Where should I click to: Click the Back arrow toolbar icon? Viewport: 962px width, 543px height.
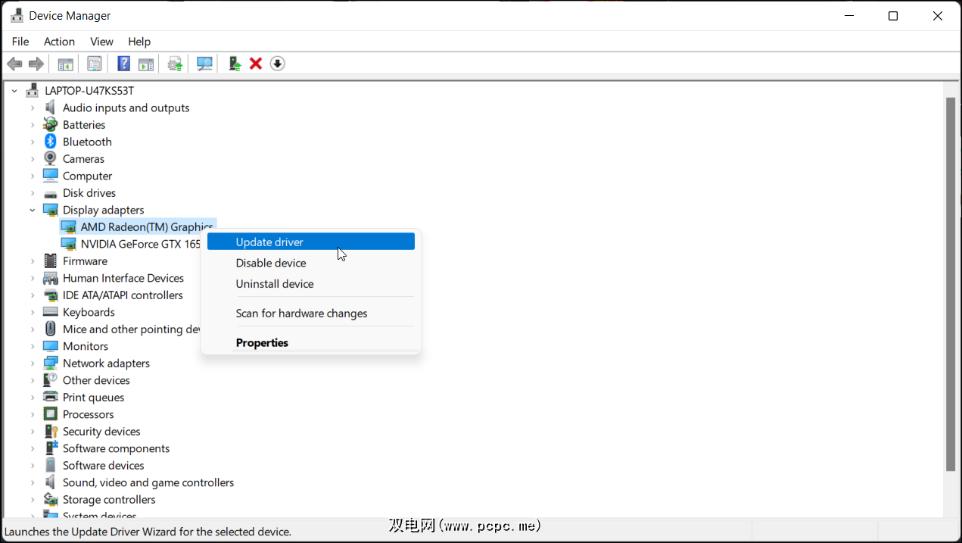pos(14,64)
